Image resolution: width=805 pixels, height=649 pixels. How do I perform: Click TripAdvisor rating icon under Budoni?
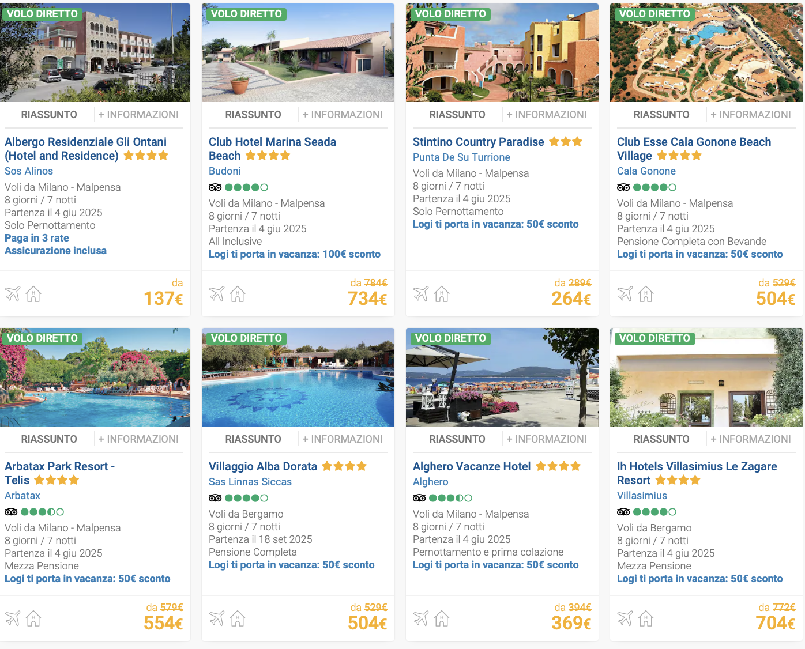[238, 187]
